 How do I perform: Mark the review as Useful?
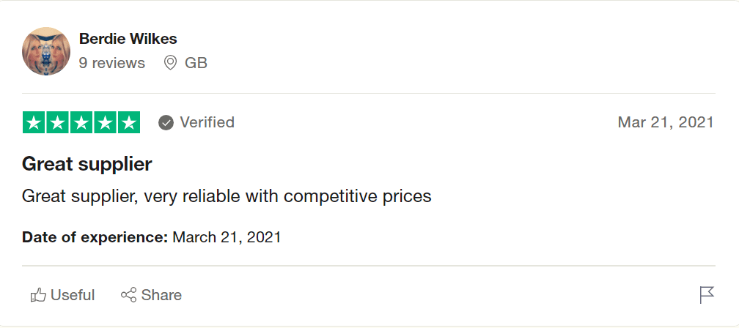pos(72,295)
